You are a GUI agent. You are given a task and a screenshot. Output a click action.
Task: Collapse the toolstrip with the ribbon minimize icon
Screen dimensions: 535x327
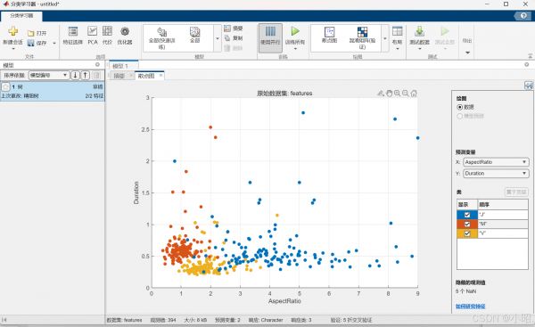[531, 56]
